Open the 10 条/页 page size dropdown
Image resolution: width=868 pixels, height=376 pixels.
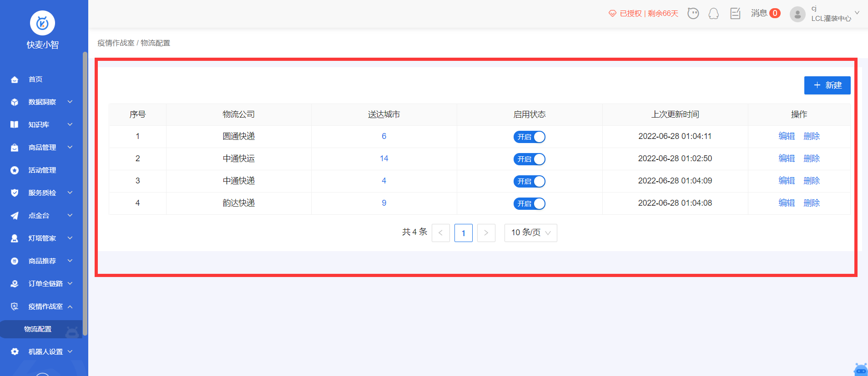click(530, 233)
